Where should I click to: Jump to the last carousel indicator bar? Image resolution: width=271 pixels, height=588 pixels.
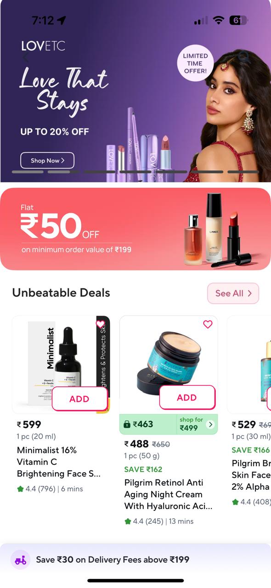tap(243, 172)
